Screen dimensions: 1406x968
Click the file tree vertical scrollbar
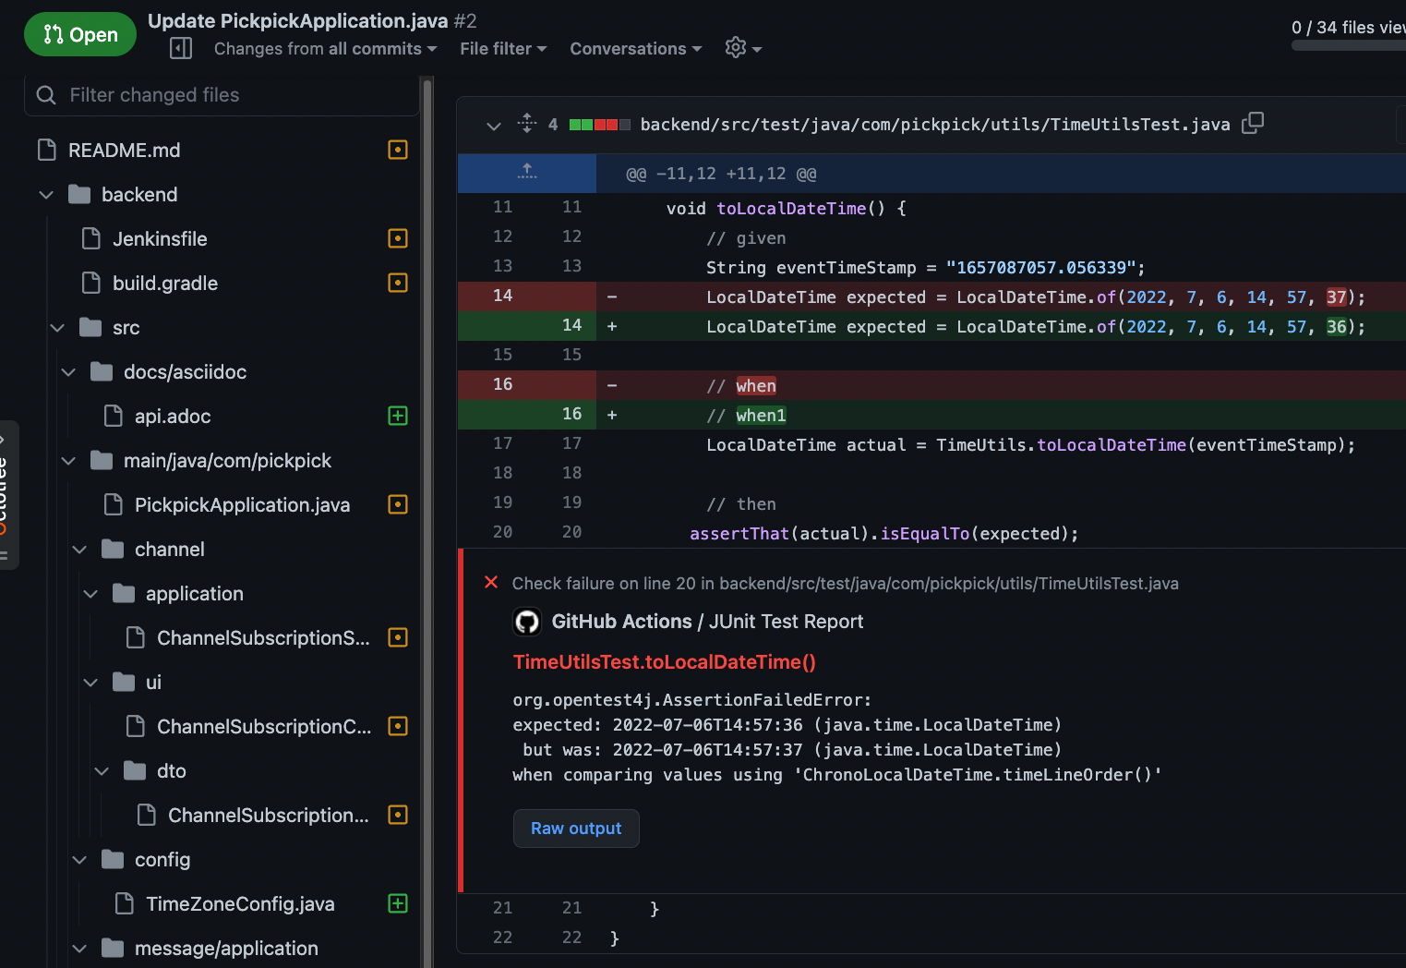[427, 523]
